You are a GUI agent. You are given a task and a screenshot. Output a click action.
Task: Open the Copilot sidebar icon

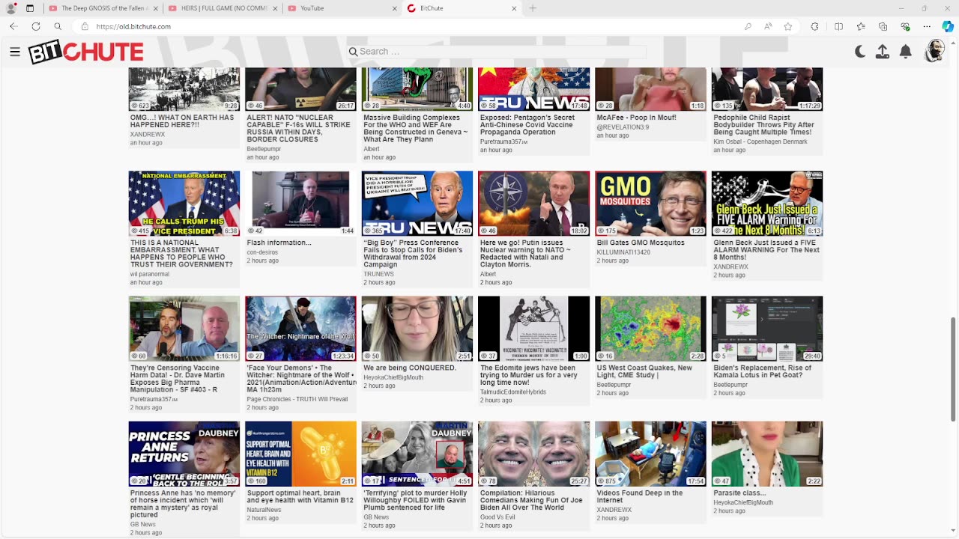point(948,26)
